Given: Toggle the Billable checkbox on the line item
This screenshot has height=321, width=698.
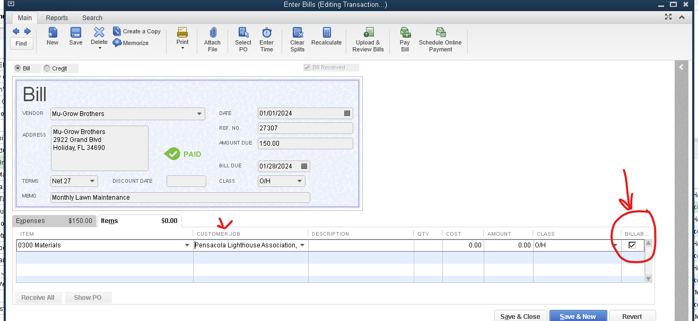Looking at the screenshot, I should [x=633, y=245].
